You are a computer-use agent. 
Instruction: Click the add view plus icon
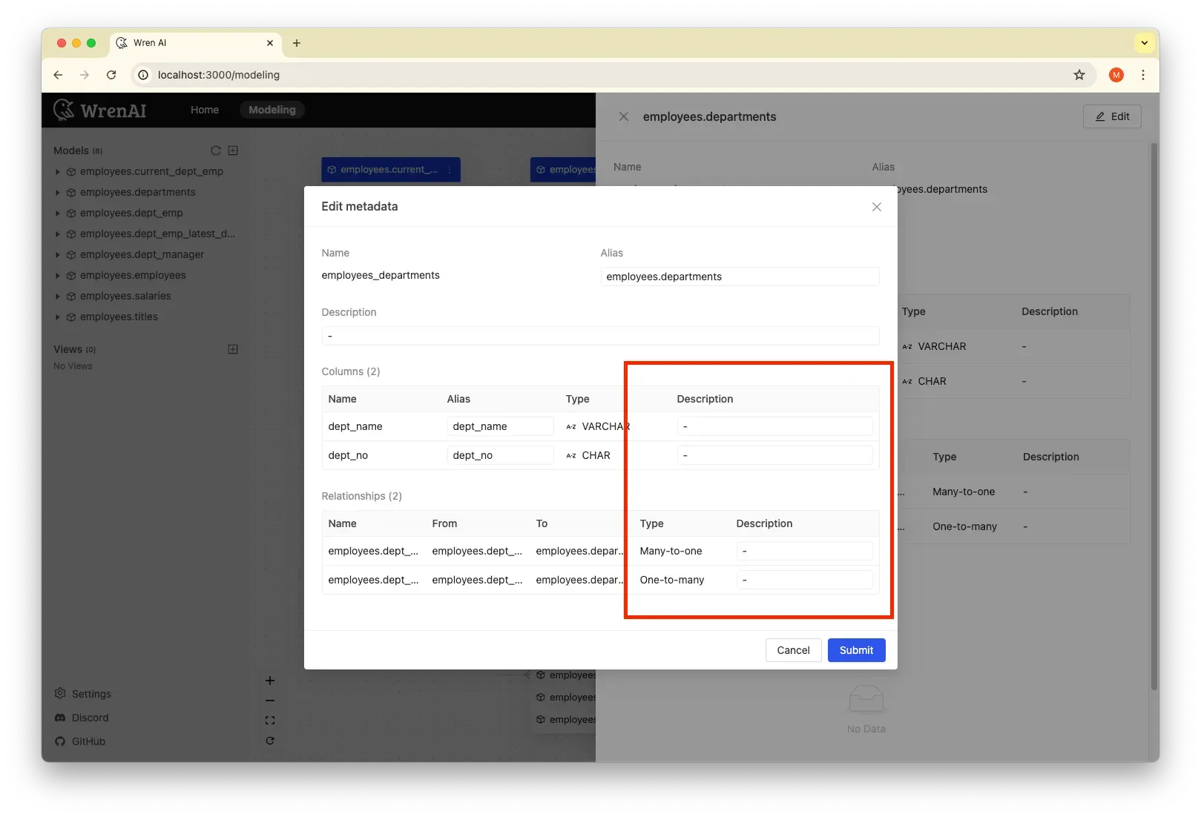(233, 349)
